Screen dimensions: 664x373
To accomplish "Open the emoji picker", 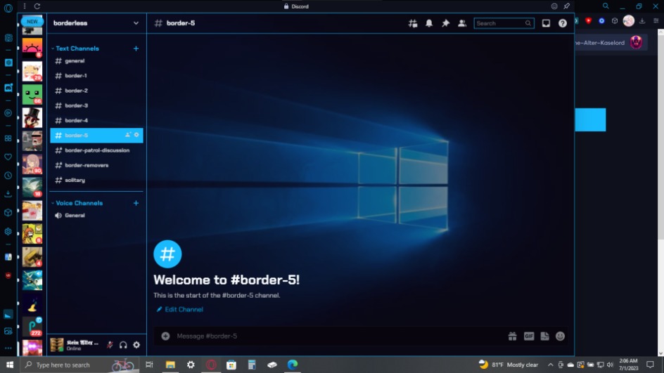I will coord(560,336).
